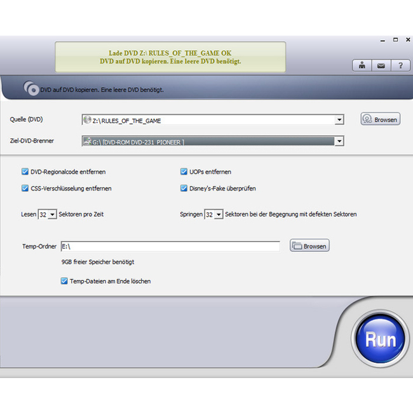Click the DVD copy disc icon
413x413 pixels.
(30, 88)
